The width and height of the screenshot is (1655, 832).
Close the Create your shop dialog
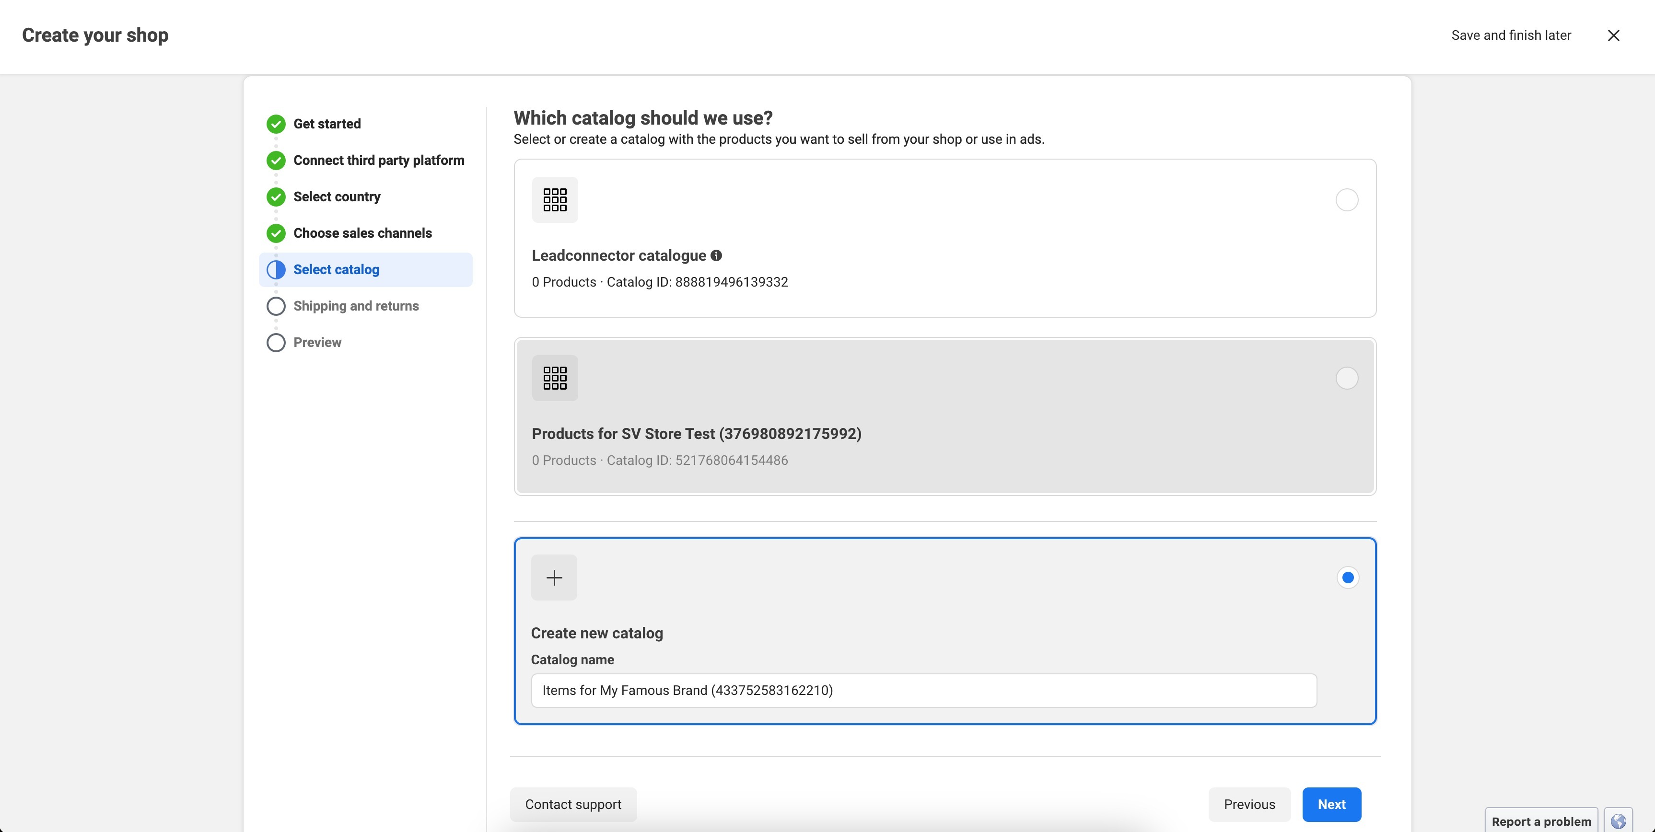[x=1613, y=35]
